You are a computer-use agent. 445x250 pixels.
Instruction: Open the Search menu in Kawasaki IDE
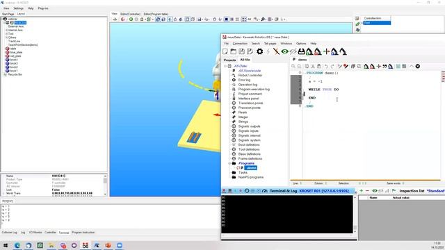pos(255,43)
